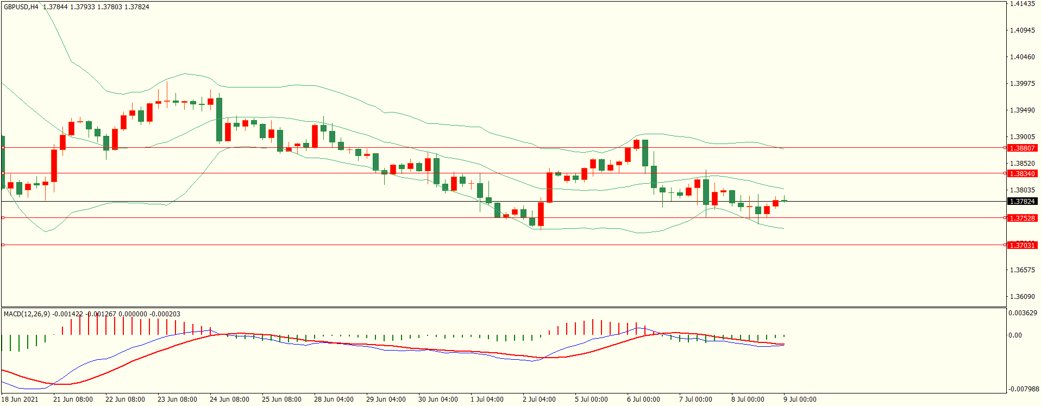The width and height of the screenshot is (1041, 406).
Task: Click the 9 Jul 00:00 time label
Action: click(x=800, y=399)
